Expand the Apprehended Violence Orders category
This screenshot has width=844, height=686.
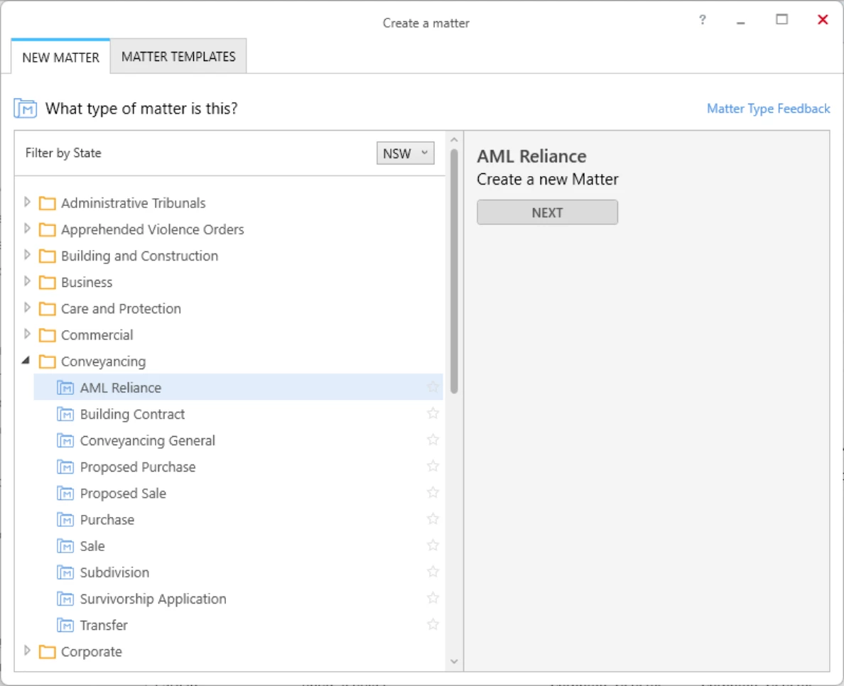27,229
